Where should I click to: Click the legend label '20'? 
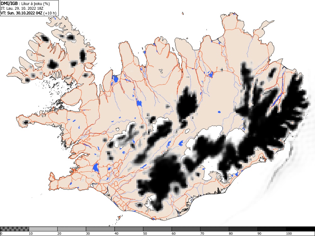pyautogui.click(x=59, y=233)
